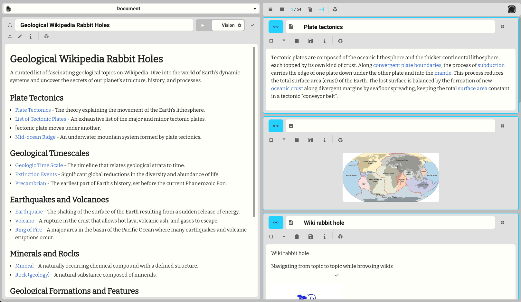Click info icon on Wiki rabbit hole card

coord(325,237)
